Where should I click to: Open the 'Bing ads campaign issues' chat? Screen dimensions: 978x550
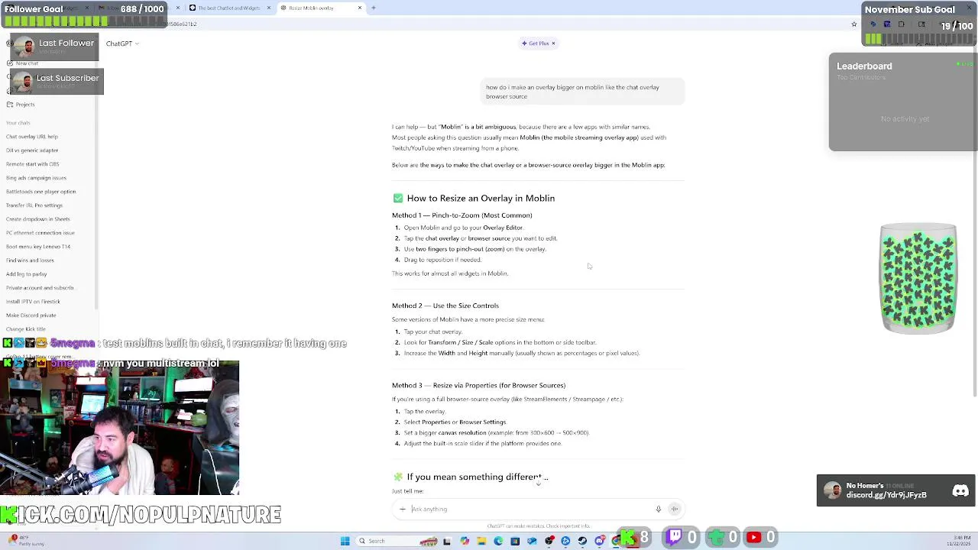pyautogui.click(x=36, y=178)
